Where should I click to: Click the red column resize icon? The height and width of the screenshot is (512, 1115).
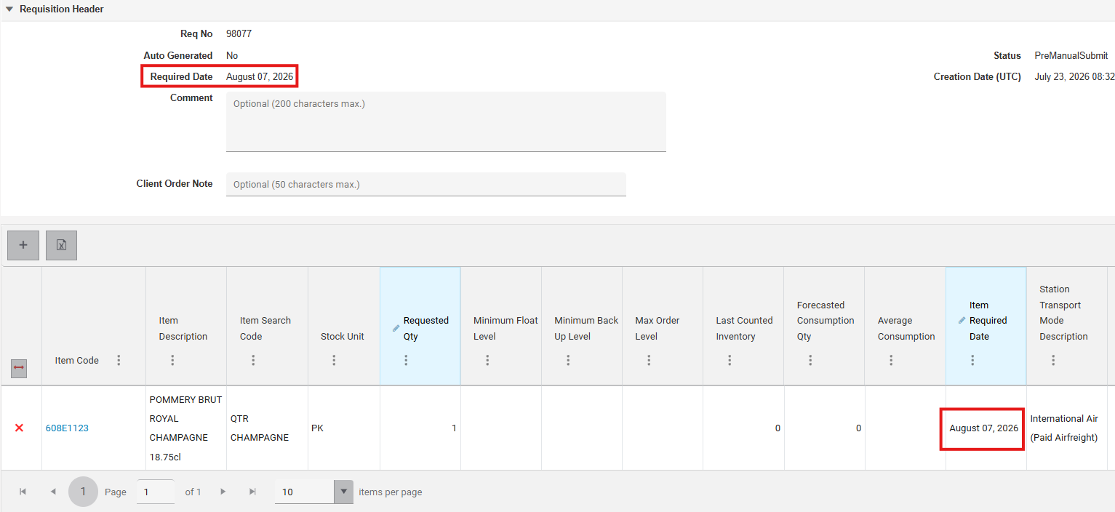point(19,368)
